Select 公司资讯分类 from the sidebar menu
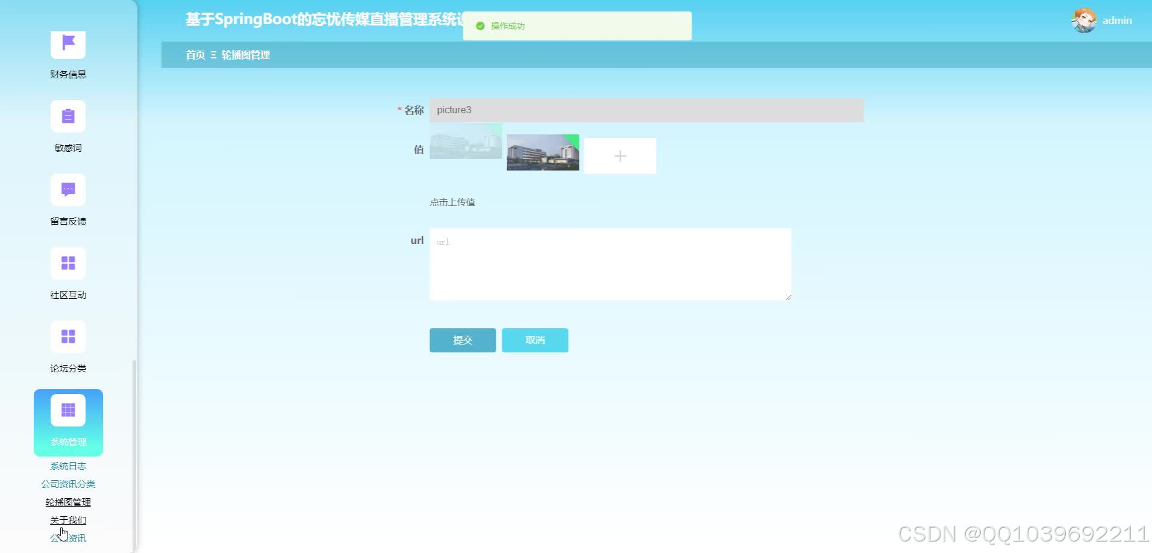The height and width of the screenshot is (553, 1152). click(68, 483)
